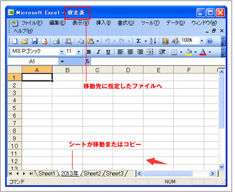235x194 pixels.
Task: Open the MS Pゴシック font dropdown
Action: tap(62, 52)
